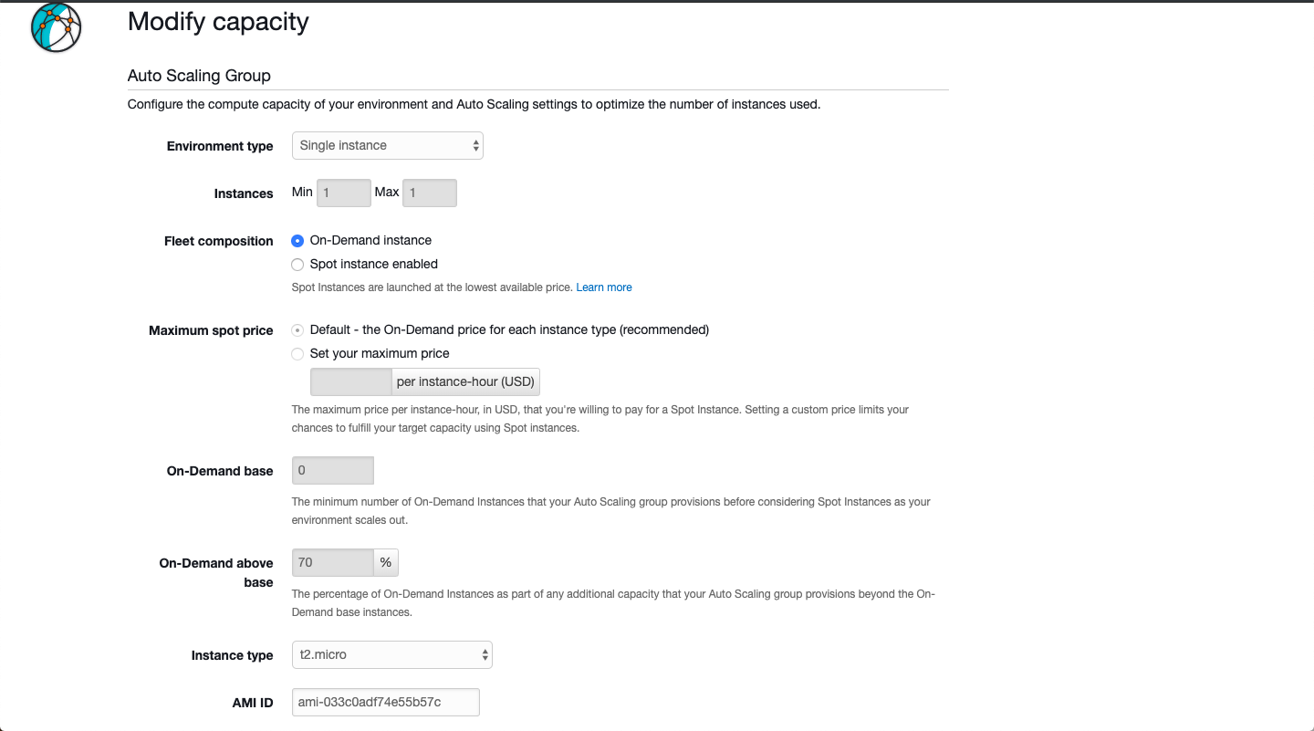Select the On-Demand instance option

(297, 241)
